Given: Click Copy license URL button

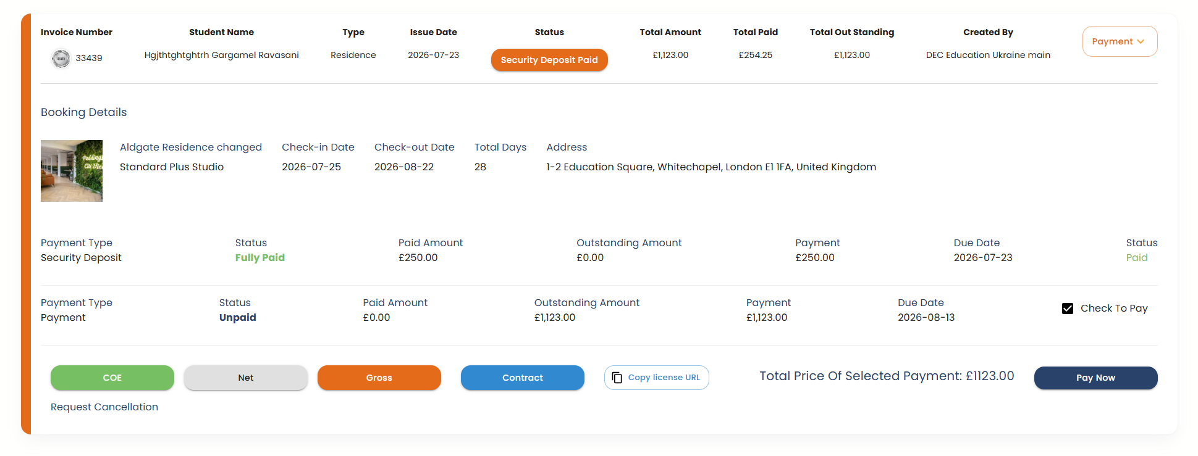Looking at the screenshot, I should tap(656, 378).
